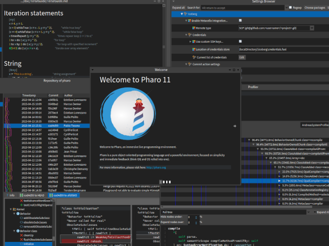This screenshot has width=329, height=246.
Task: Collapse the 65.2% Array>>do: profiler node
Action: pyautogui.click(x=266, y=158)
